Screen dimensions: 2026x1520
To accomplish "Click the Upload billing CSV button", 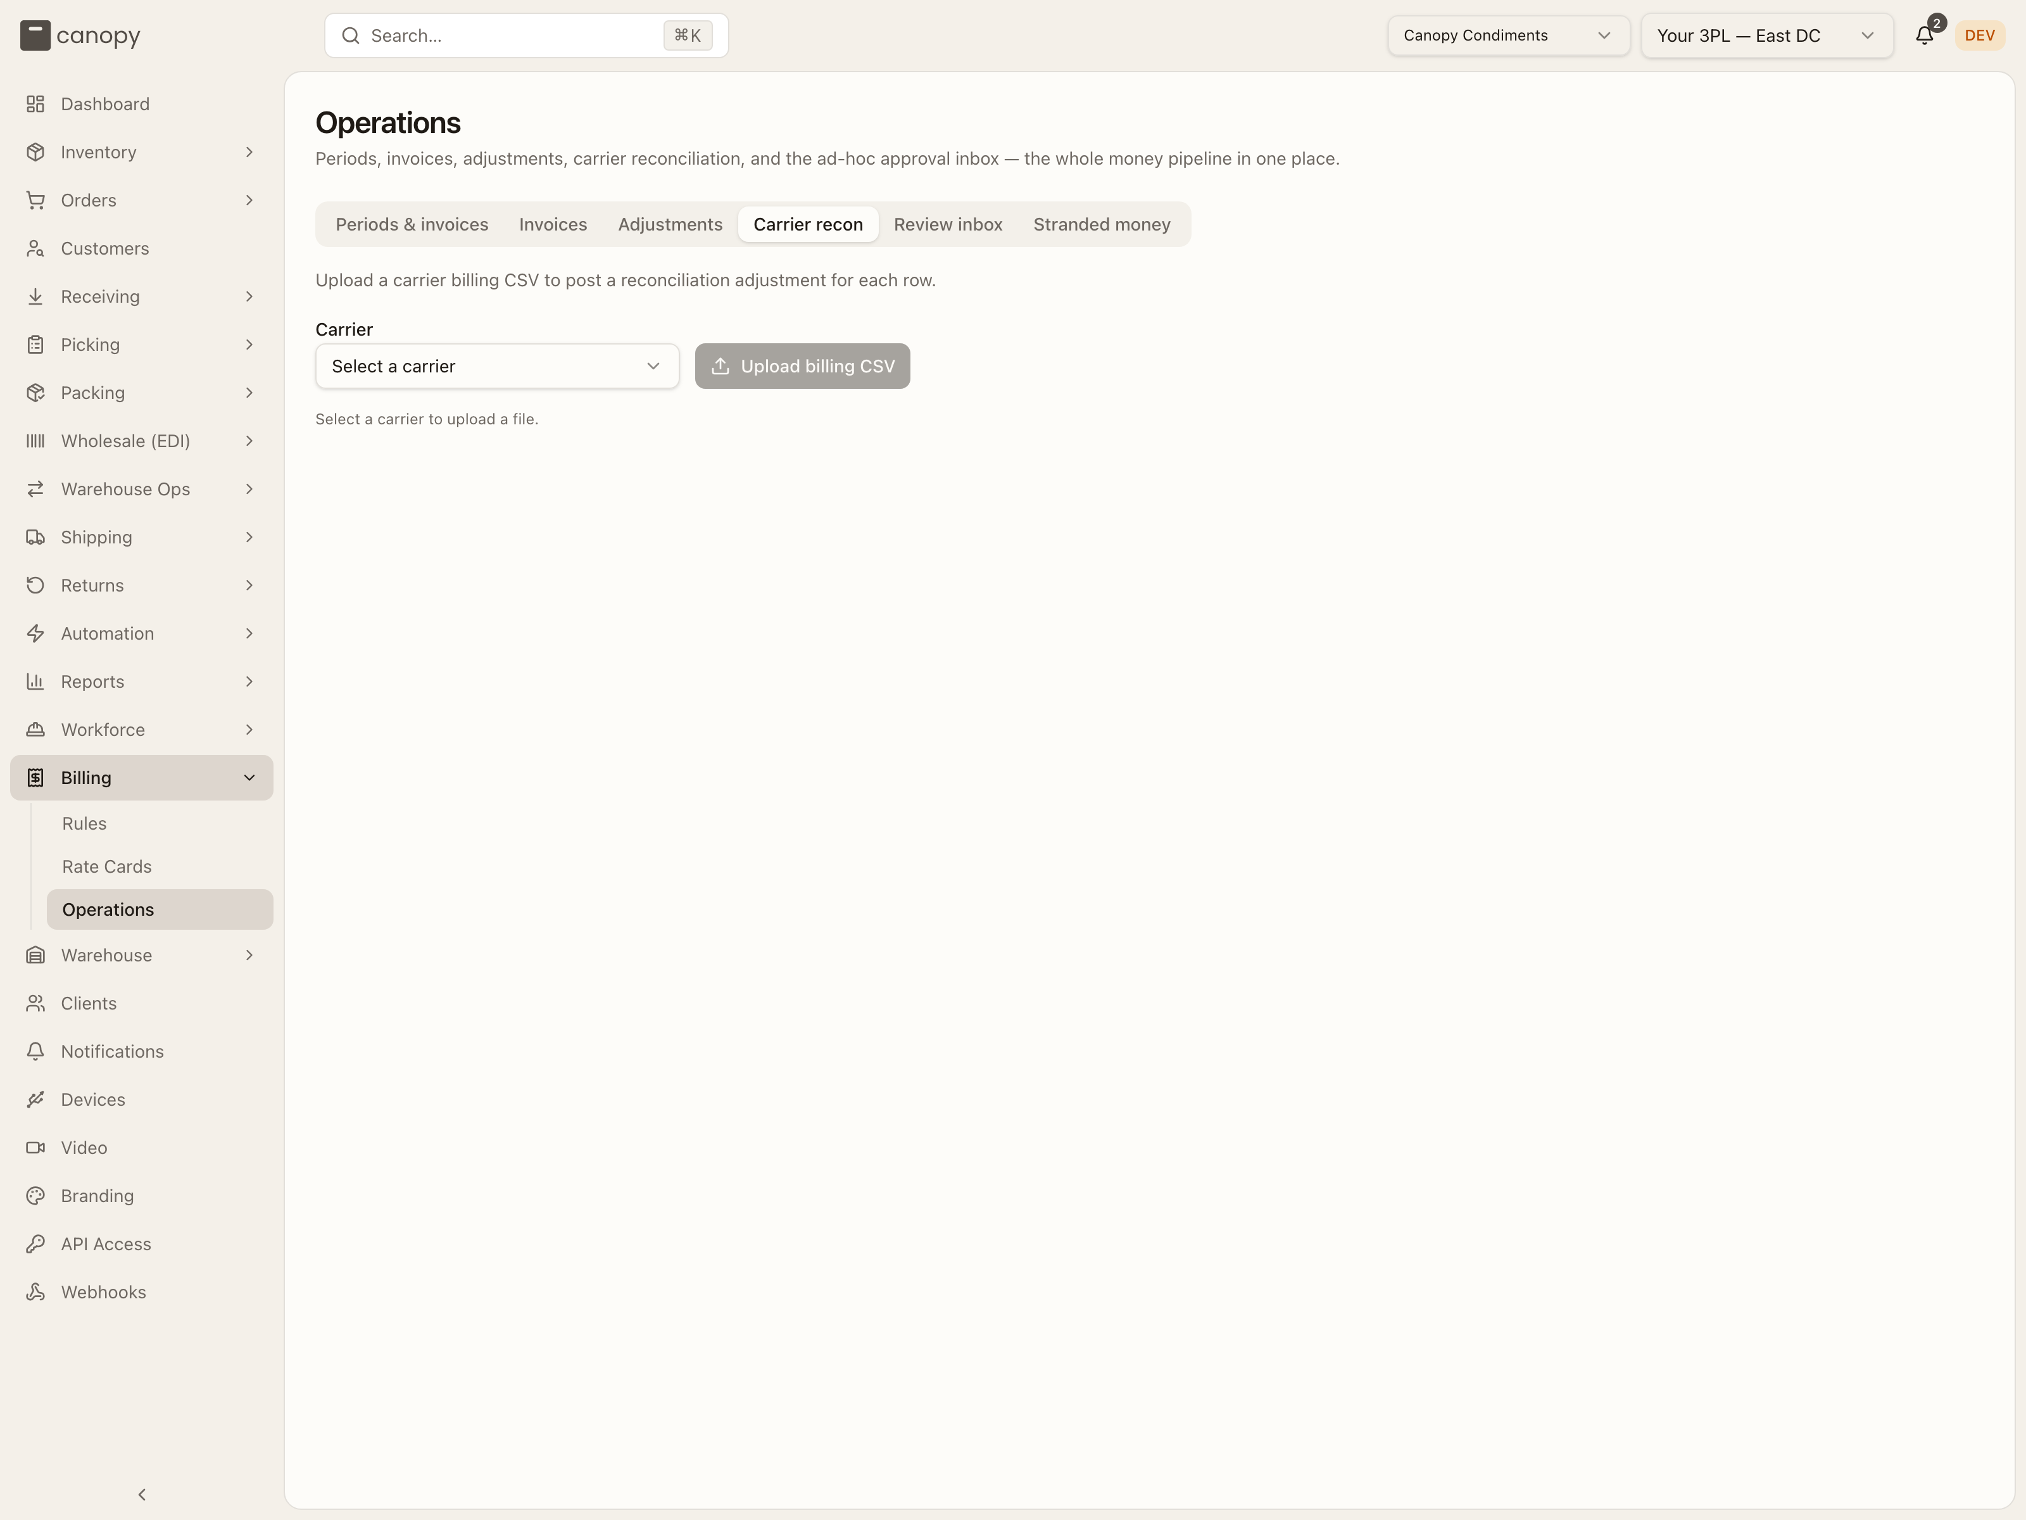I will point(802,367).
